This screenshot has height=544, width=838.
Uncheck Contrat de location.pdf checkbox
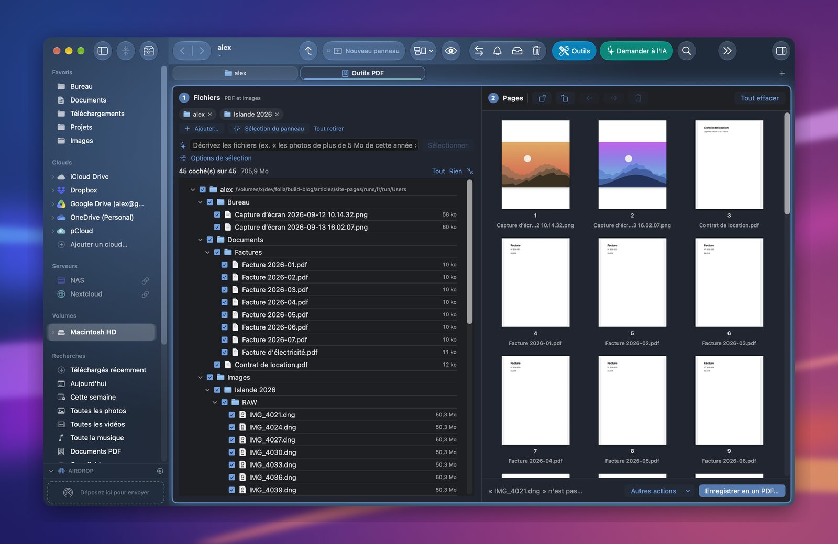coord(217,365)
